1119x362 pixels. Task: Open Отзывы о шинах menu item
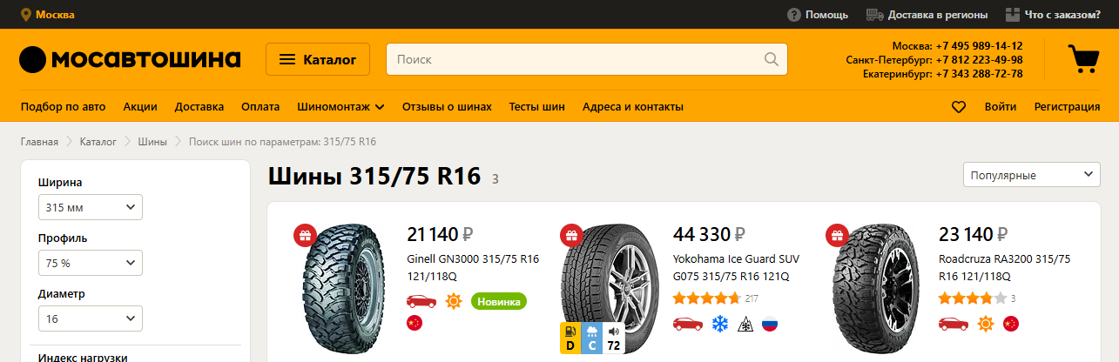(447, 107)
